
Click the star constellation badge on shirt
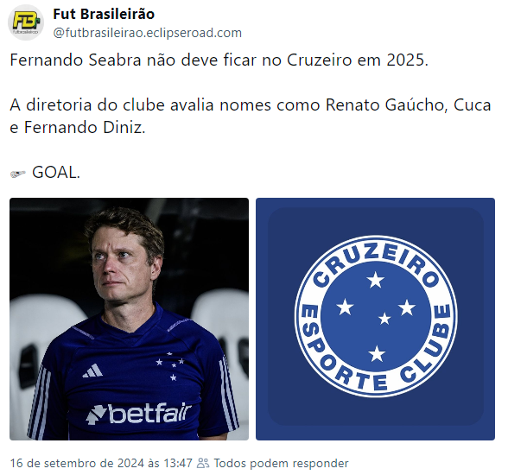tap(170, 367)
